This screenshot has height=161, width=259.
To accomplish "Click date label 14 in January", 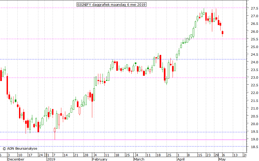I will 66,155.
